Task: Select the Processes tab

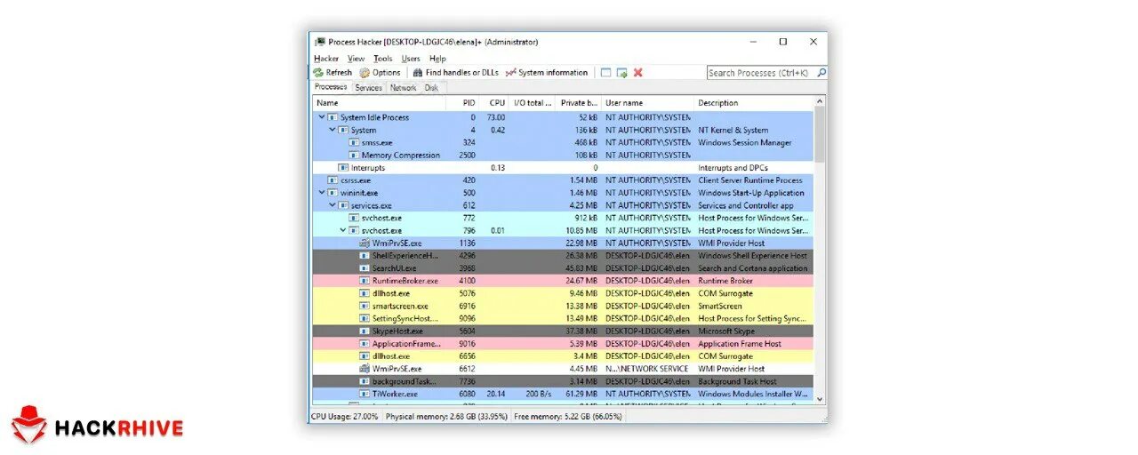Action: (331, 87)
